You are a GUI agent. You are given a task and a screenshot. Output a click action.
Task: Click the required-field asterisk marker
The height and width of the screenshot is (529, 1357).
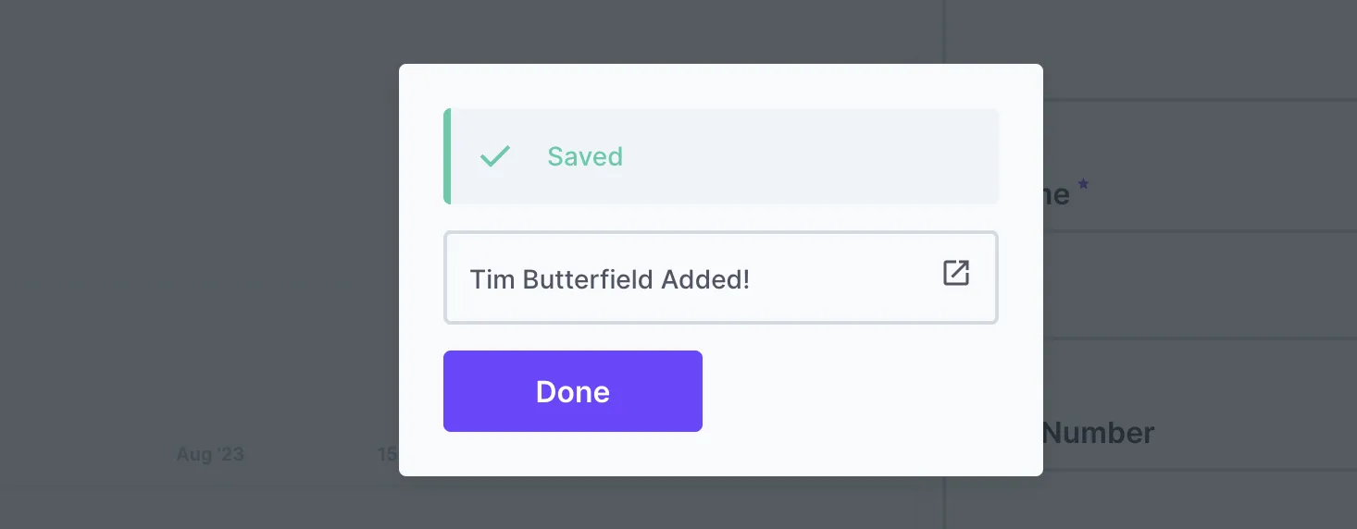coord(1083,185)
